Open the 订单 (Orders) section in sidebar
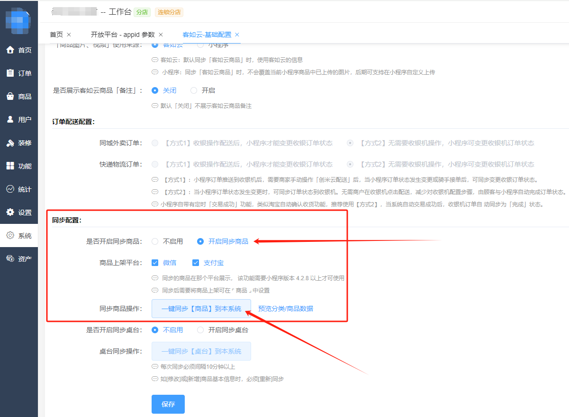This screenshot has height=417, width=569. [19, 73]
